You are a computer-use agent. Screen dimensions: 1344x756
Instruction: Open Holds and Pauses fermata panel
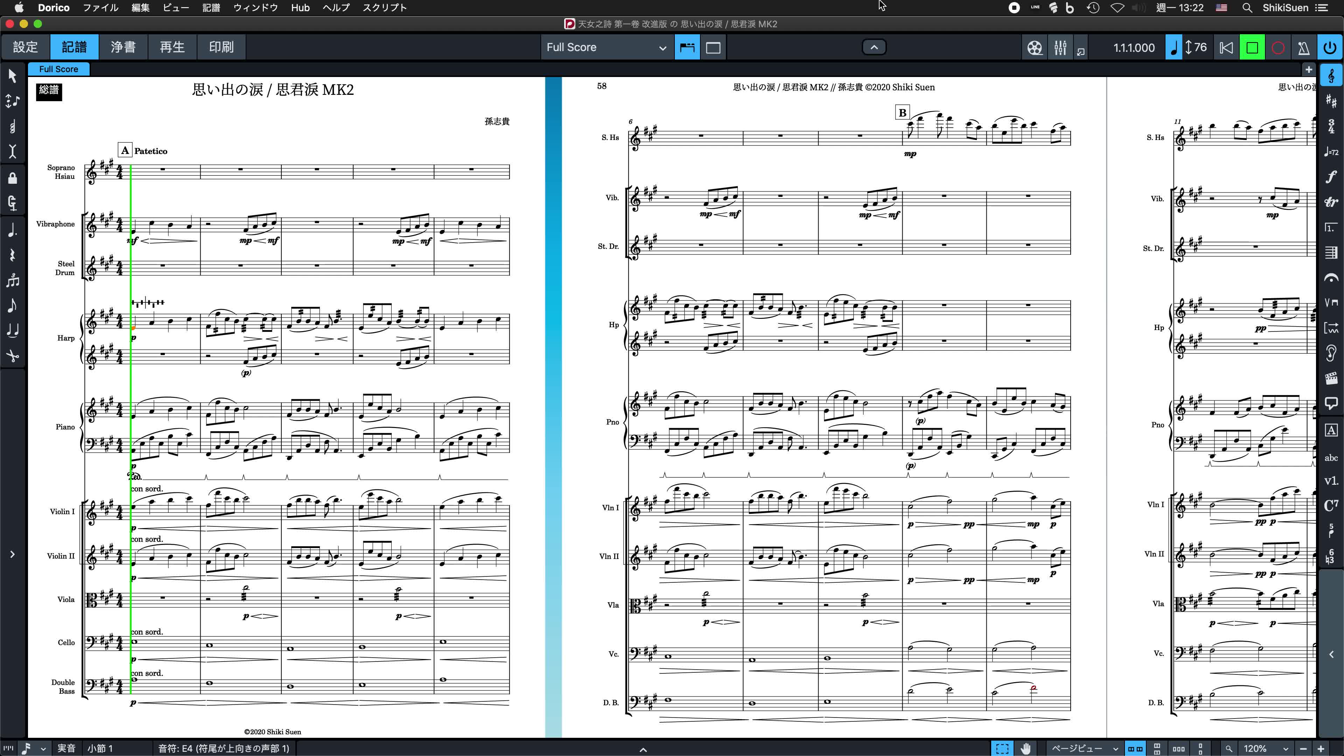1331,278
